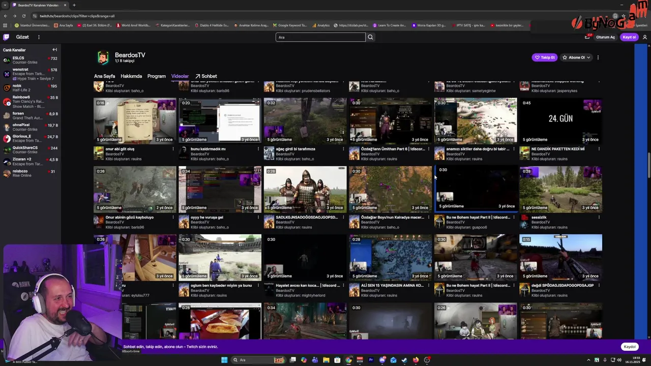
Task: Open 'Diablo 4 Helltide' bookmark
Action: [x=212, y=25]
